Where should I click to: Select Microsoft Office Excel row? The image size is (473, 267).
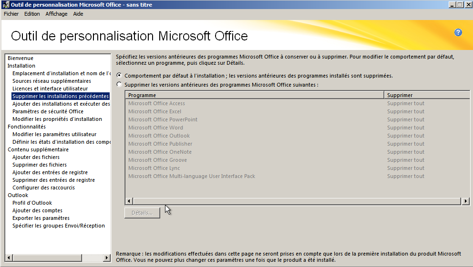pos(298,111)
